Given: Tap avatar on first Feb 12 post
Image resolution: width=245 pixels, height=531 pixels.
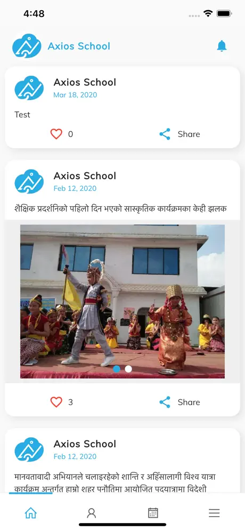Looking at the screenshot, I should tap(29, 181).
